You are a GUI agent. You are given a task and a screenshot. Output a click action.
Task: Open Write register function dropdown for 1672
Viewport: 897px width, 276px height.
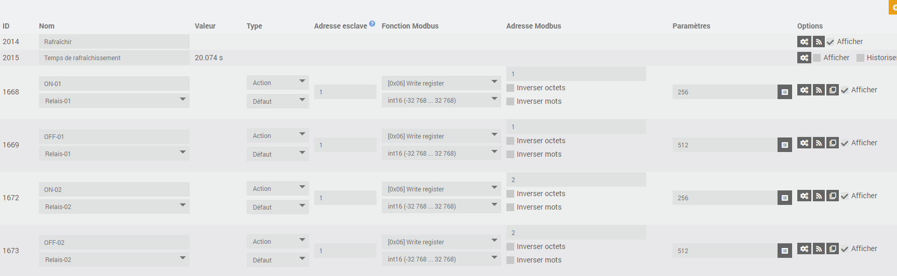coord(441,189)
